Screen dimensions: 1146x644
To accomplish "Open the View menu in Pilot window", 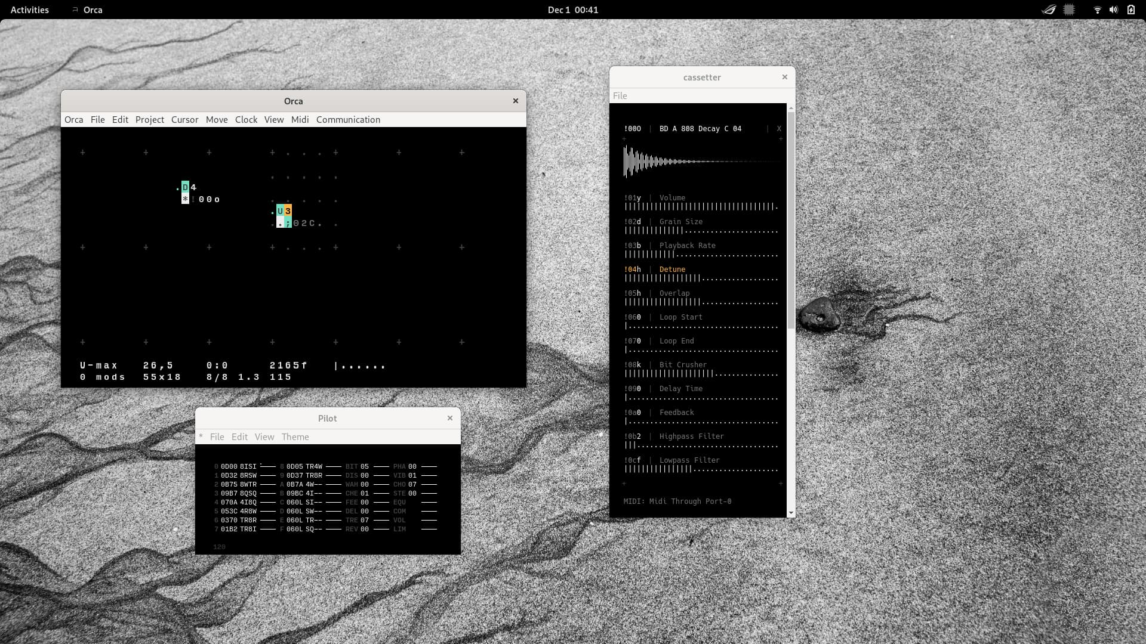I will click(x=264, y=436).
